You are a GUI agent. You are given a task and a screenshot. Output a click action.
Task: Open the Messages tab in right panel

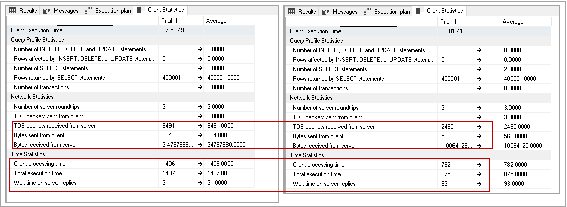point(340,12)
